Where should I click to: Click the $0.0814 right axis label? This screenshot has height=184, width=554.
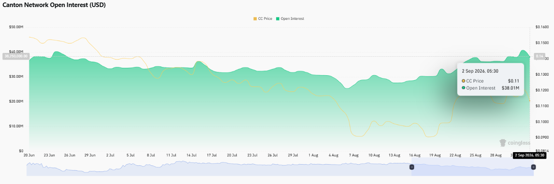tap(542, 151)
